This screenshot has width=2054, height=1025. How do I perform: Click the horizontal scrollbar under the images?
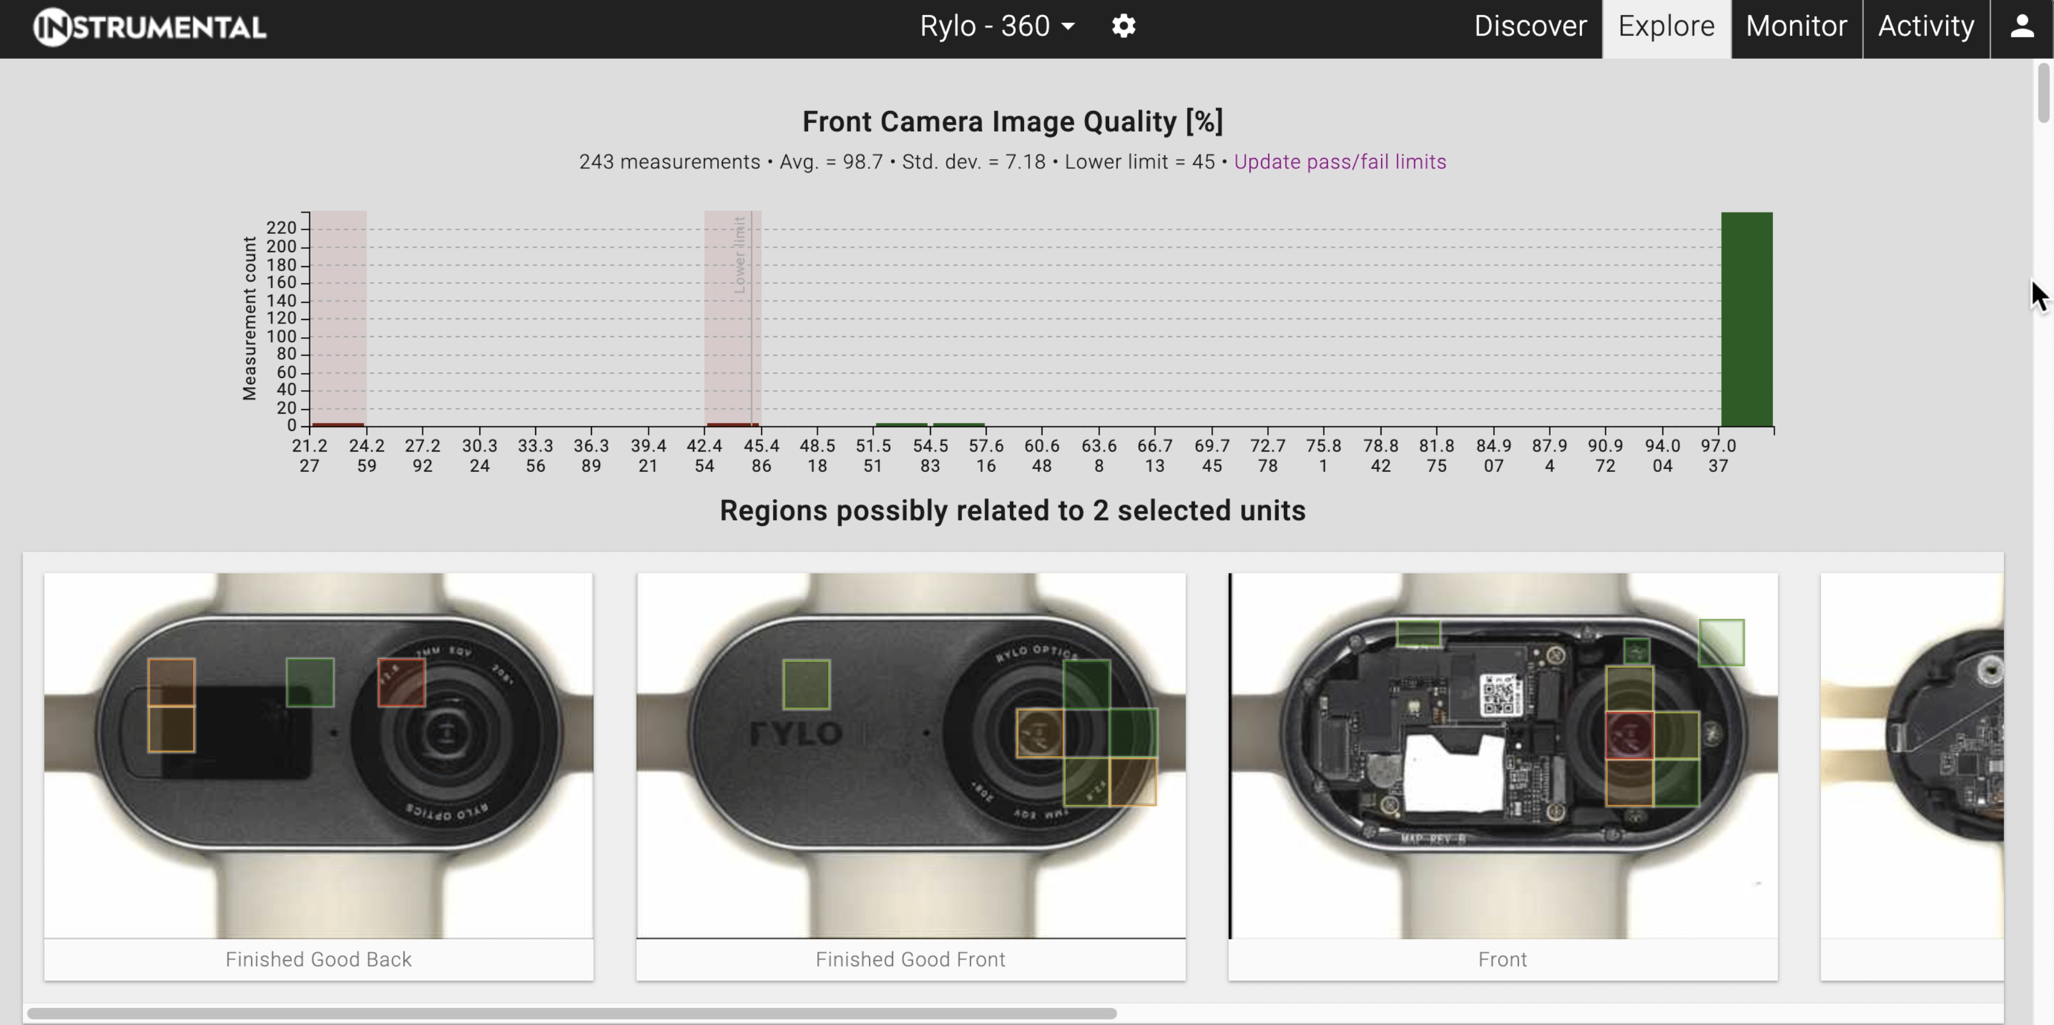[x=572, y=1013]
